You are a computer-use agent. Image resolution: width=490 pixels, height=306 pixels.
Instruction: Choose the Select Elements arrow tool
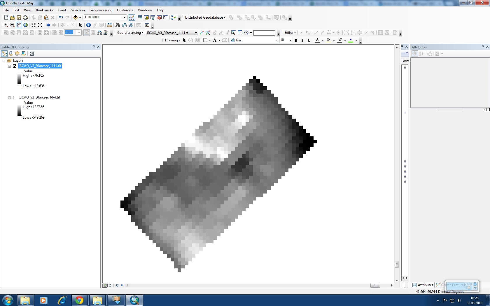point(81,25)
